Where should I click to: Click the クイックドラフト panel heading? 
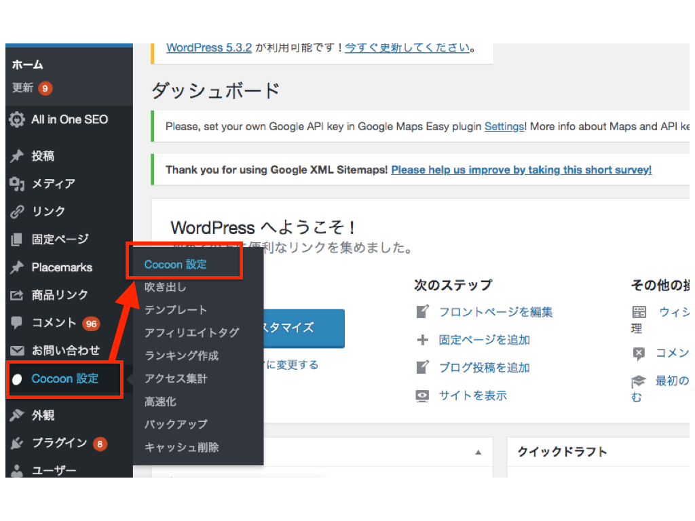click(x=563, y=452)
